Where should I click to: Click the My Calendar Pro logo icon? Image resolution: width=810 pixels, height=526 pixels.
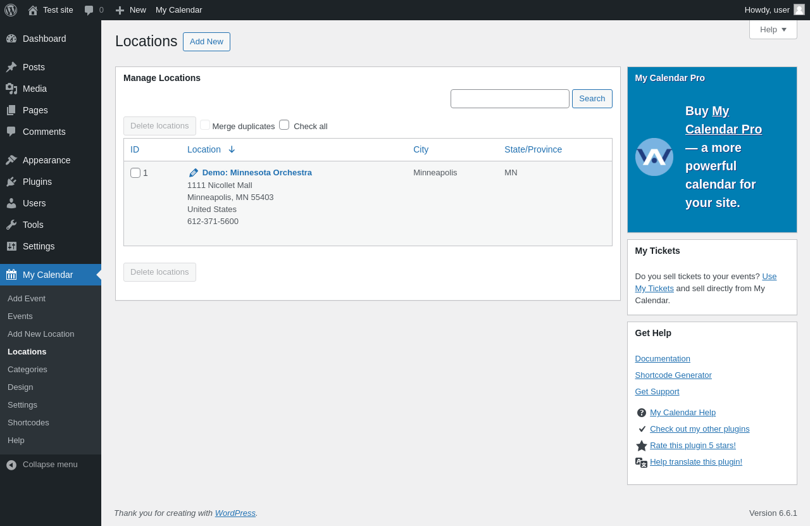[x=654, y=157]
